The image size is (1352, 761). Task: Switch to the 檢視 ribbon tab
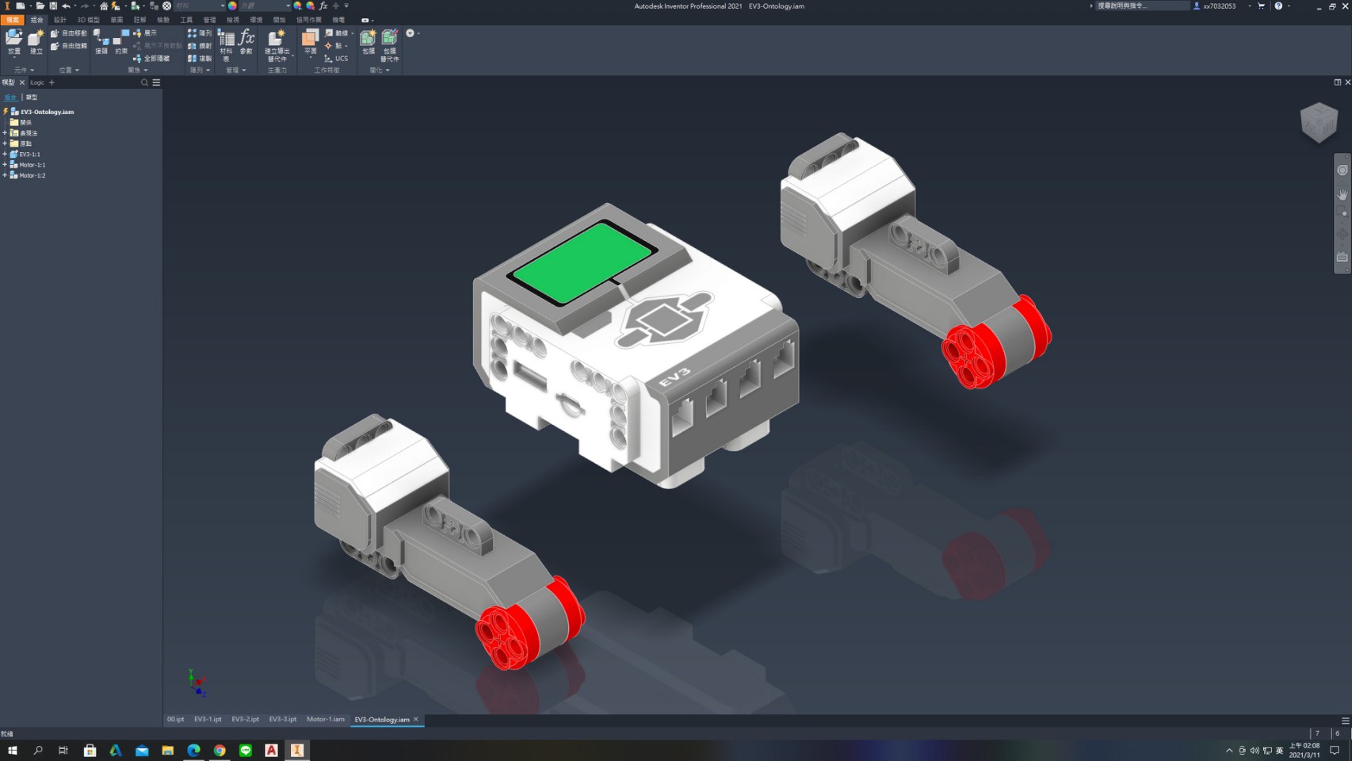(x=233, y=20)
